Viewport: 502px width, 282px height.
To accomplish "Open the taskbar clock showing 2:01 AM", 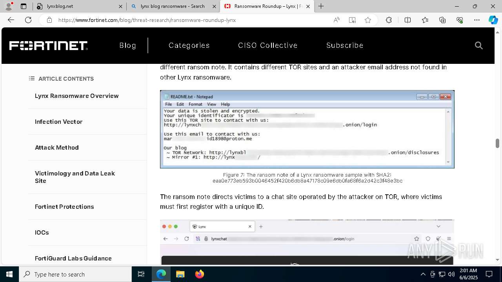I will (468, 274).
